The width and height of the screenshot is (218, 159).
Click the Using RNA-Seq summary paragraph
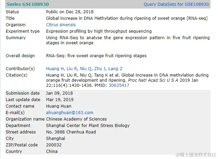click(127, 40)
